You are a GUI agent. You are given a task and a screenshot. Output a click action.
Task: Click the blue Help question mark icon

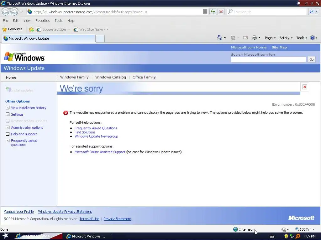(313, 38)
